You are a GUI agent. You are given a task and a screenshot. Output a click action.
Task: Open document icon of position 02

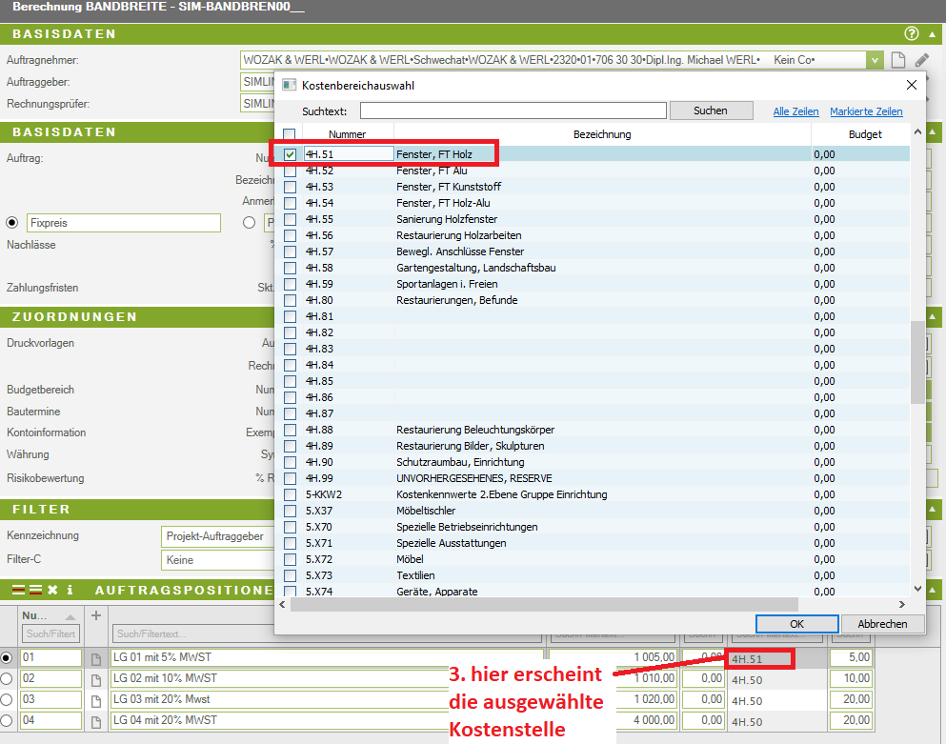click(x=95, y=679)
